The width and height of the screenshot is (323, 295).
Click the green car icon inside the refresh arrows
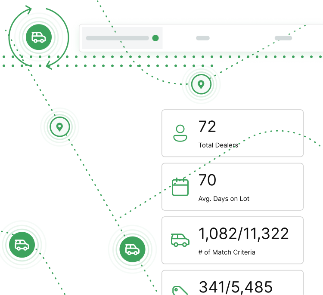point(38,37)
